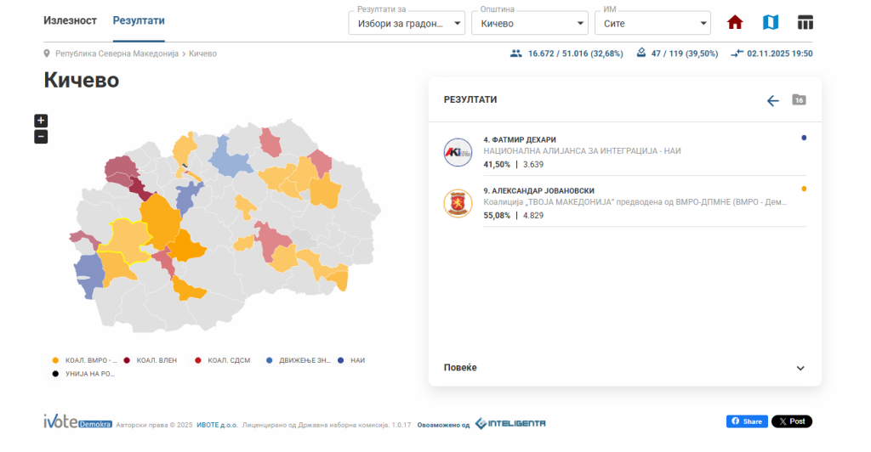Click the voter turnout people icon

pyautogui.click(x=515, y=54)
